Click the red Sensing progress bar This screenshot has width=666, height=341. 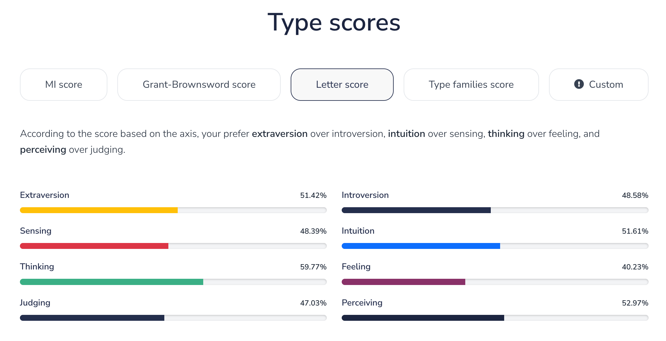pos(94,246)
